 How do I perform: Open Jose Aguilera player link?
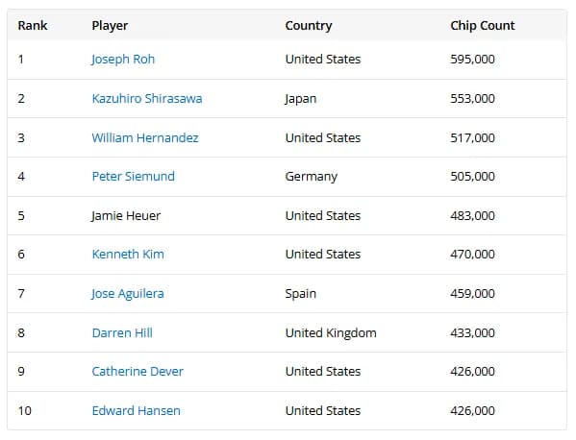coord(128,294)
